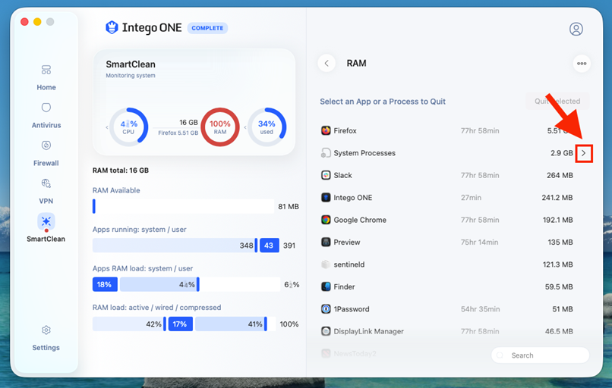Go to the Firewall section
The height and width of the screenshot is (388, 612).
click(x=46, y=153)
